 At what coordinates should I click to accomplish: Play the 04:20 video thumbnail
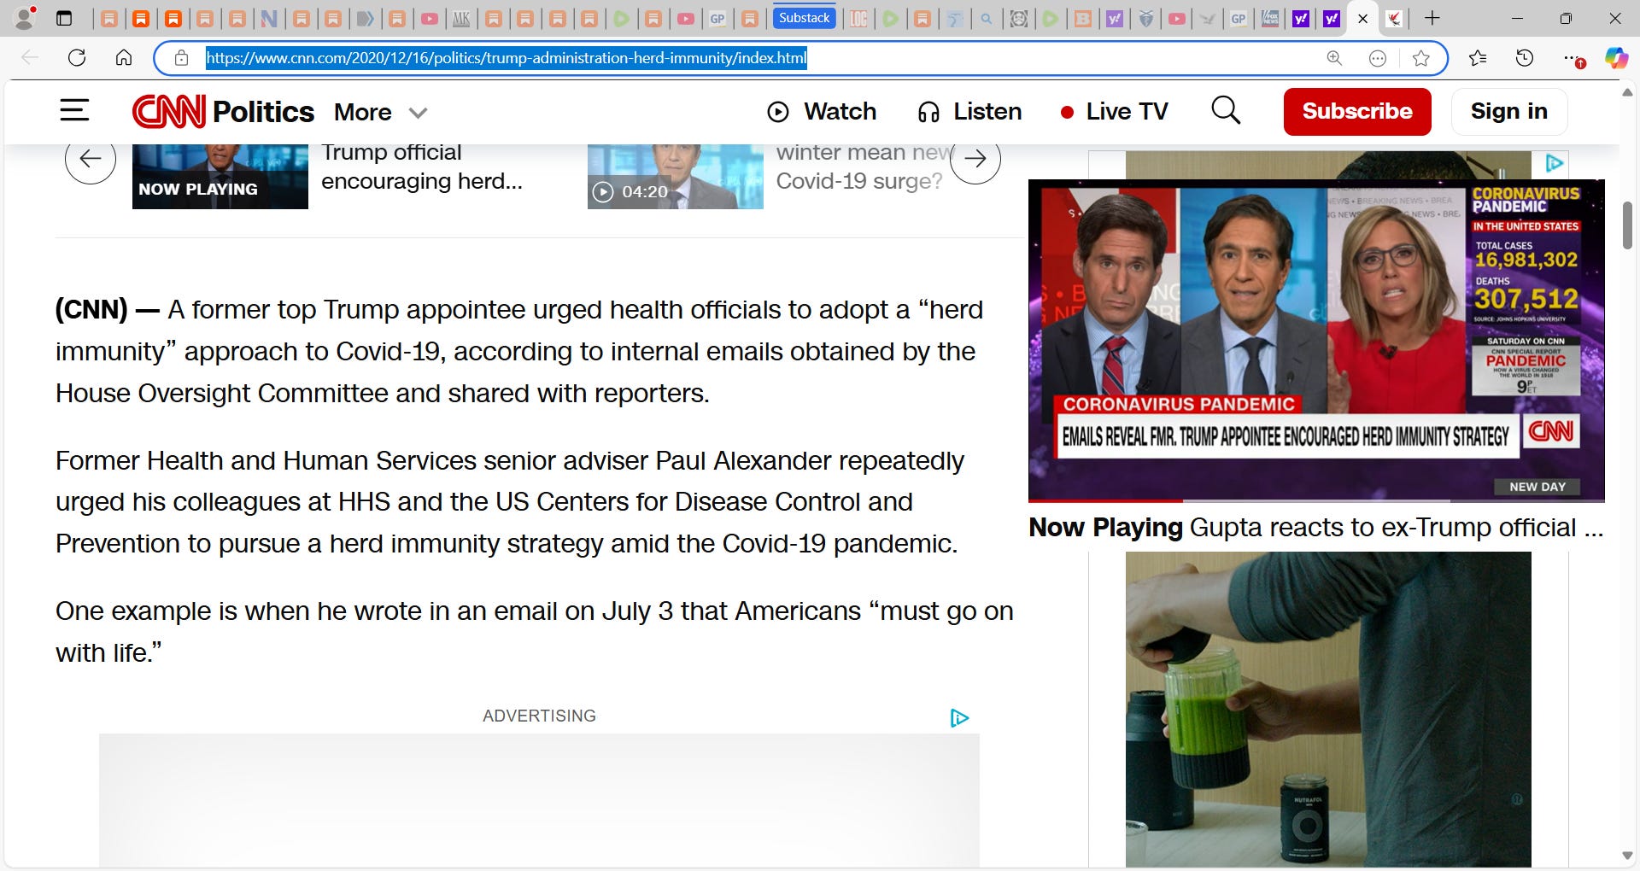click(x=675, y=177)
